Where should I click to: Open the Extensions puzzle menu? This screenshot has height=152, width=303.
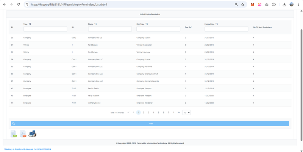[274, 5]
